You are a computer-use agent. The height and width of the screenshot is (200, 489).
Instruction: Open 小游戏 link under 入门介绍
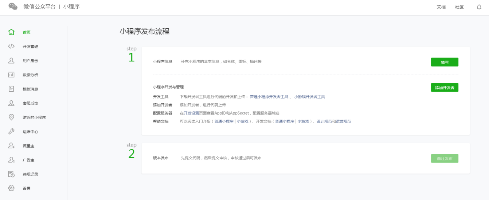(x=243, y=121)
